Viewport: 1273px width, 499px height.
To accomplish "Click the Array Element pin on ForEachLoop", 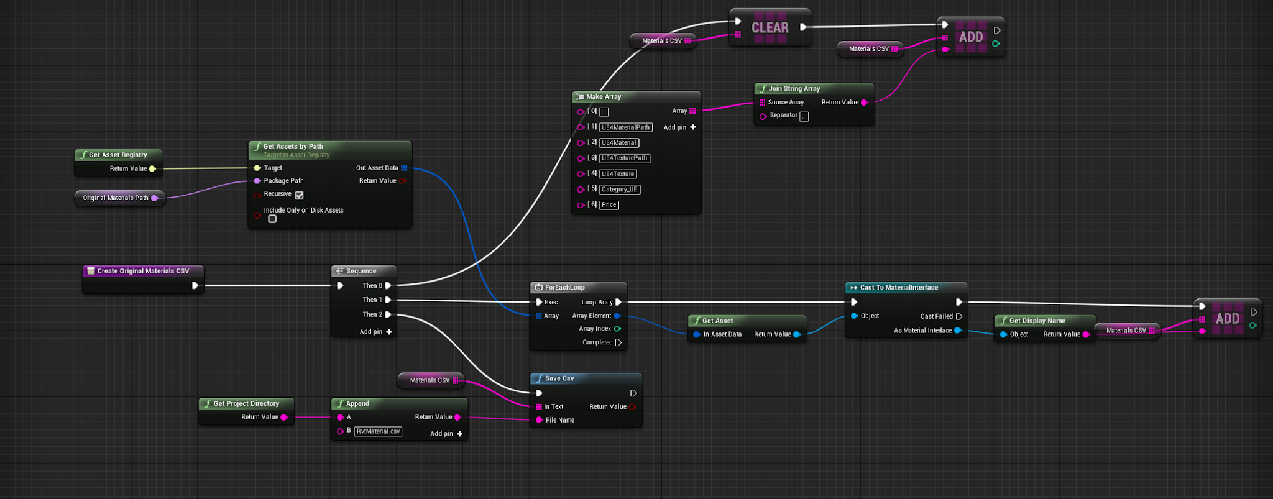I will [617, 316].
